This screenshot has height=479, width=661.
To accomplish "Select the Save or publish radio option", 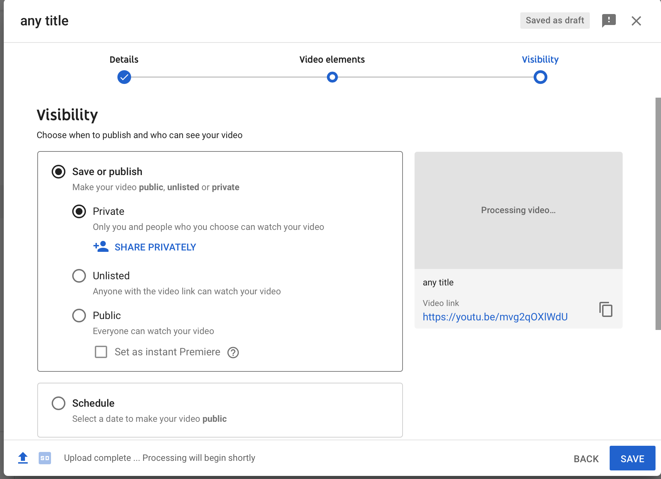I will point(59,172).
